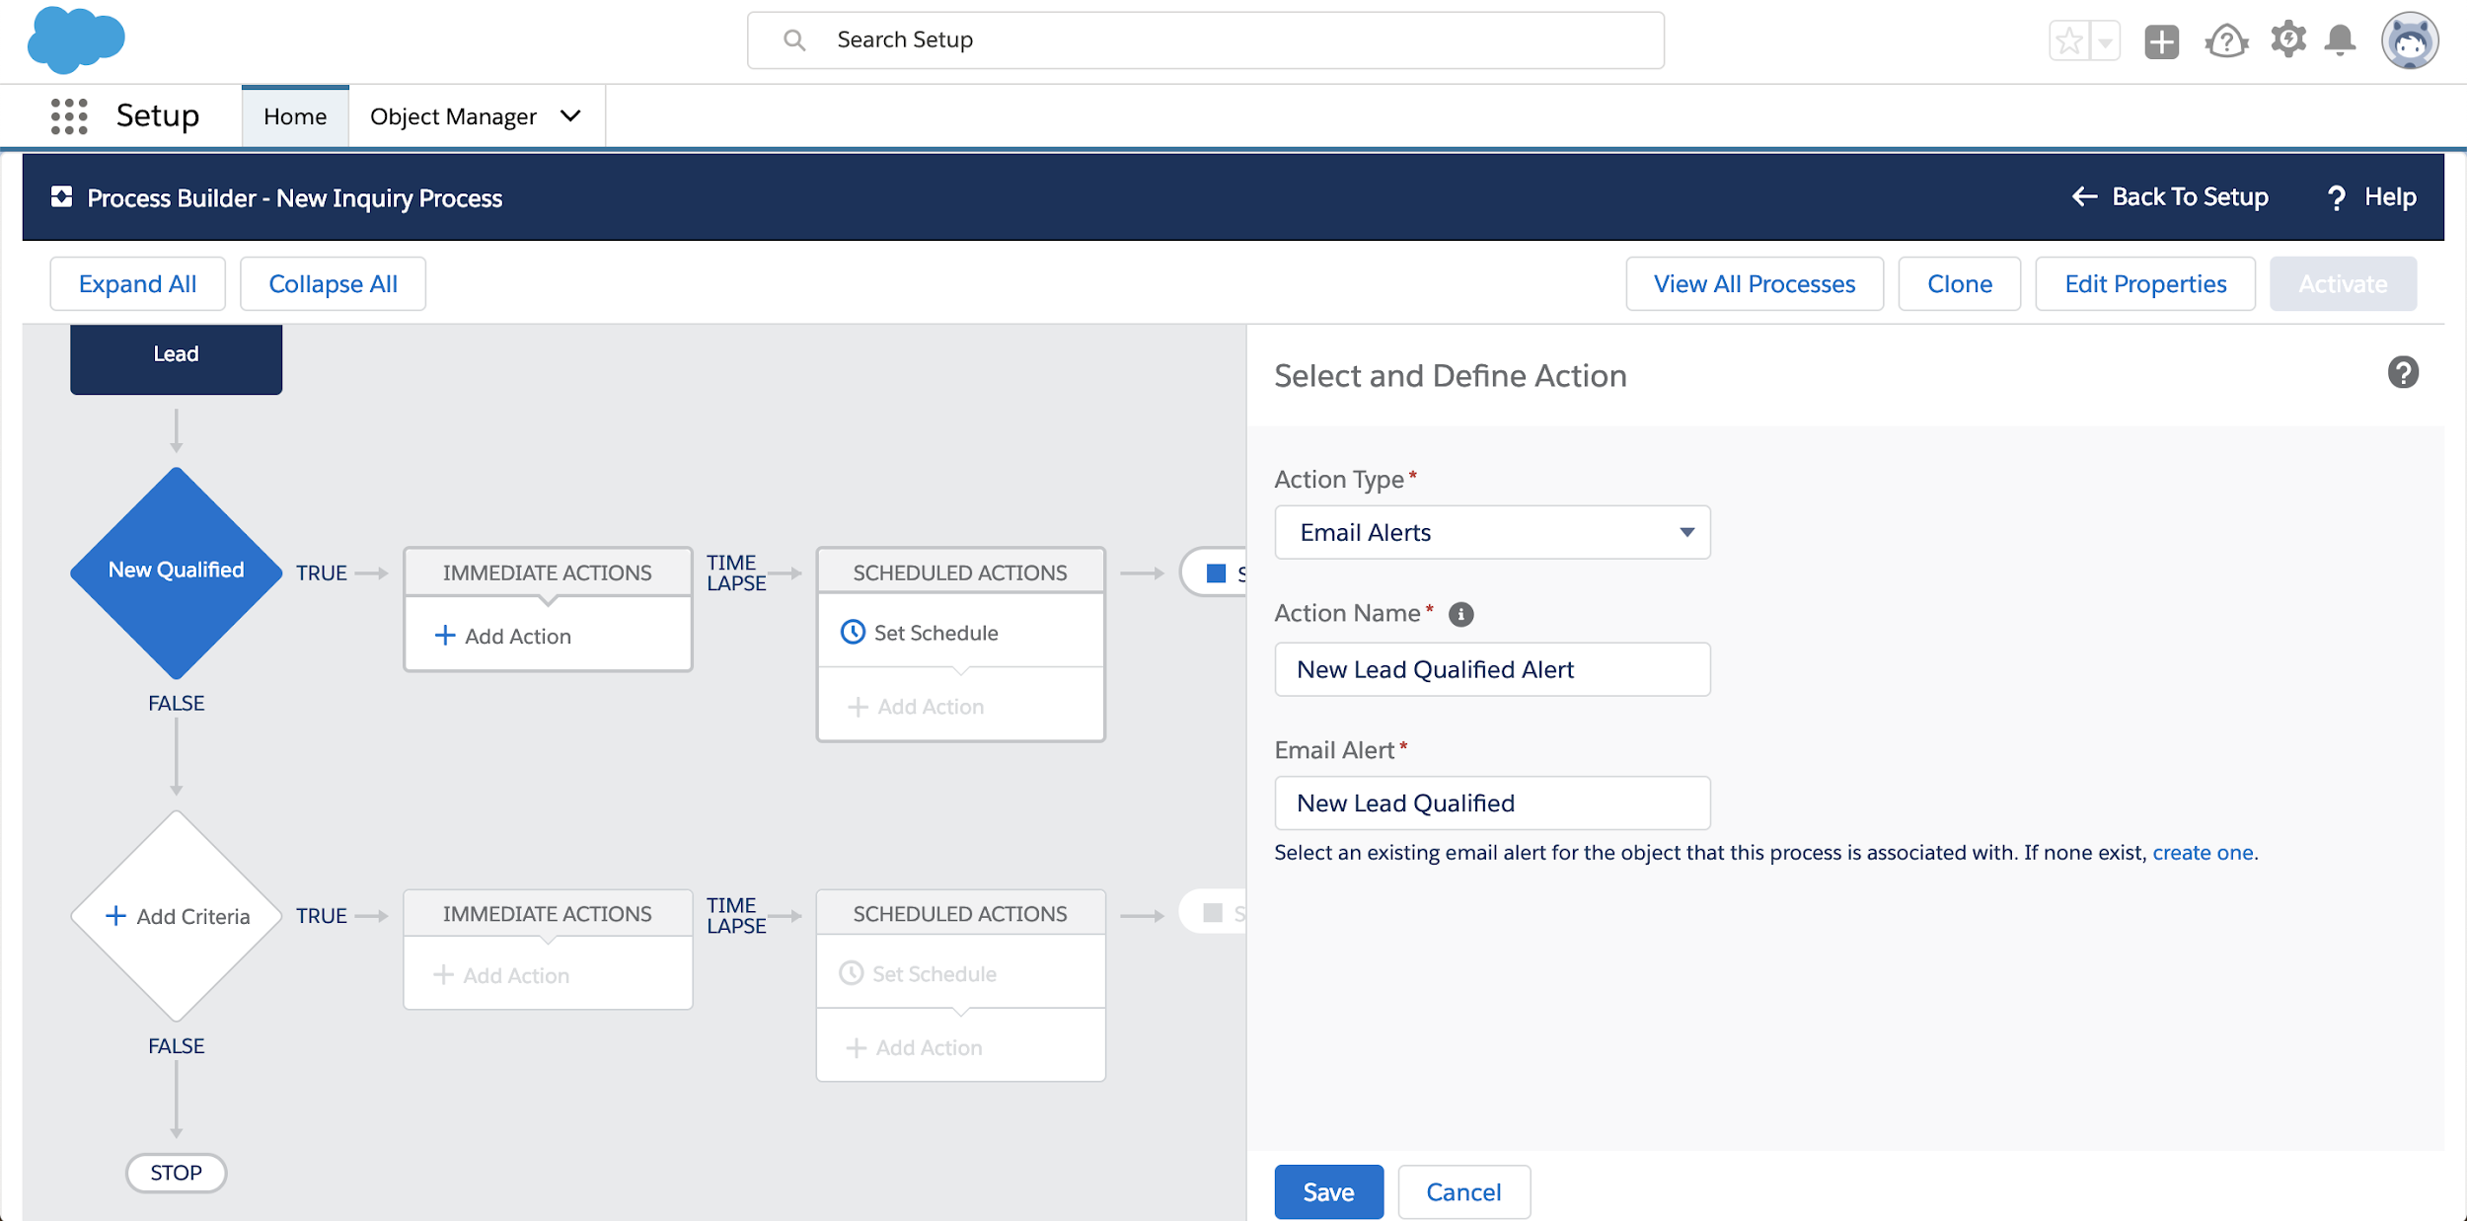Open the notifications bell
Screen dimensions: 2467x1221
2340,40
